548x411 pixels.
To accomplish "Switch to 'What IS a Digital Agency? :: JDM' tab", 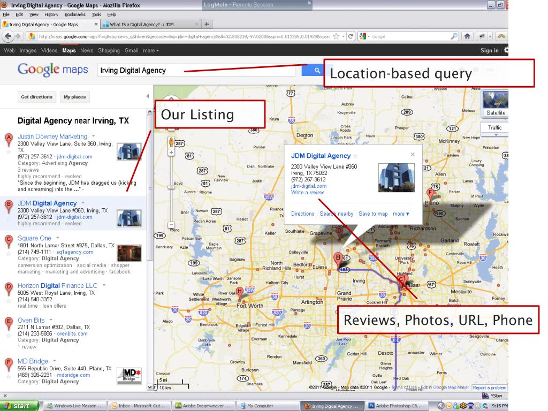I will (x=150, y=25).
